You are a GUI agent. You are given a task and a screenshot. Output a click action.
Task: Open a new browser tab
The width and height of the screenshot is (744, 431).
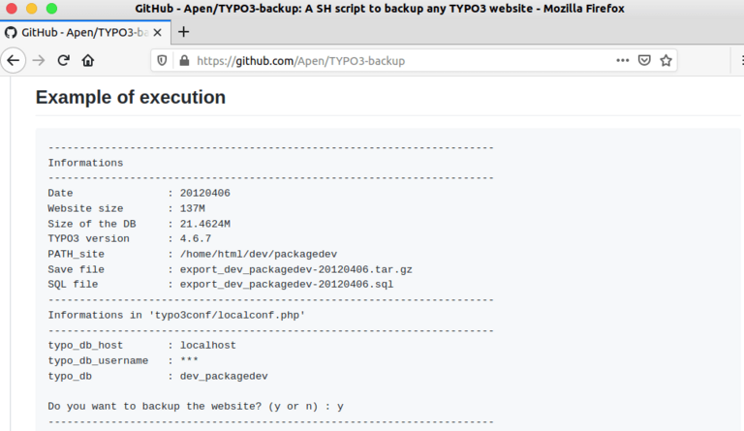click(x=184, y=31)
